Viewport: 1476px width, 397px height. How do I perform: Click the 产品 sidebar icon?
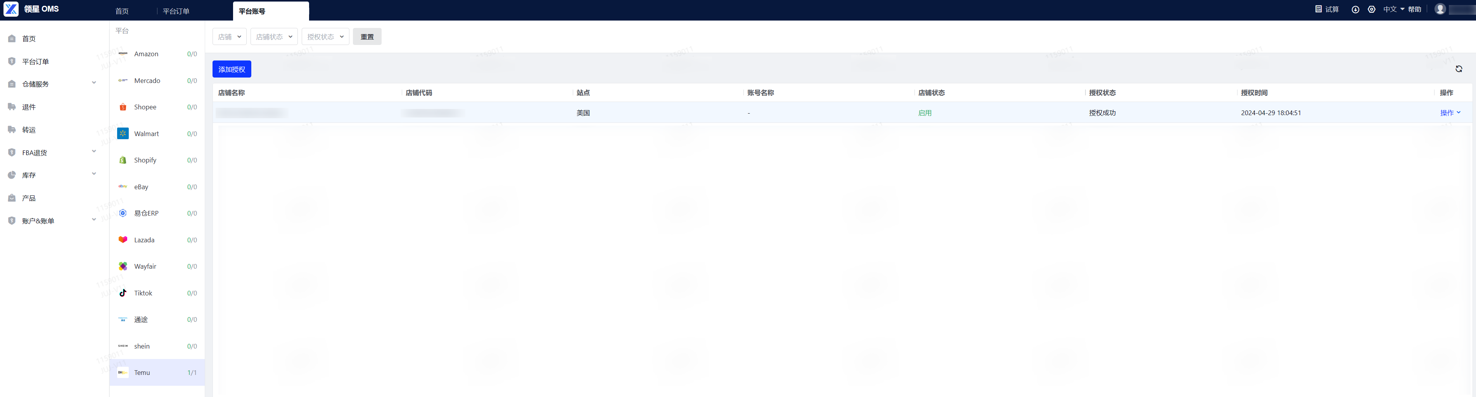tap(12, 198)
